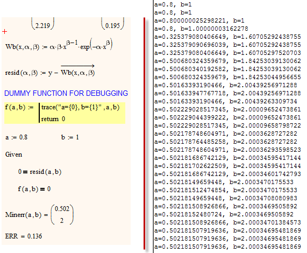The image size is (307, 253).
Task: Click trace line a=0.50181512474854
Action: [x=226, y=190]
